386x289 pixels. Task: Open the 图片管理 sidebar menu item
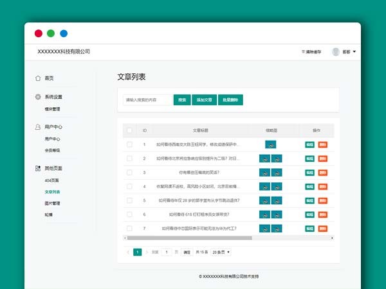(52, 203)
